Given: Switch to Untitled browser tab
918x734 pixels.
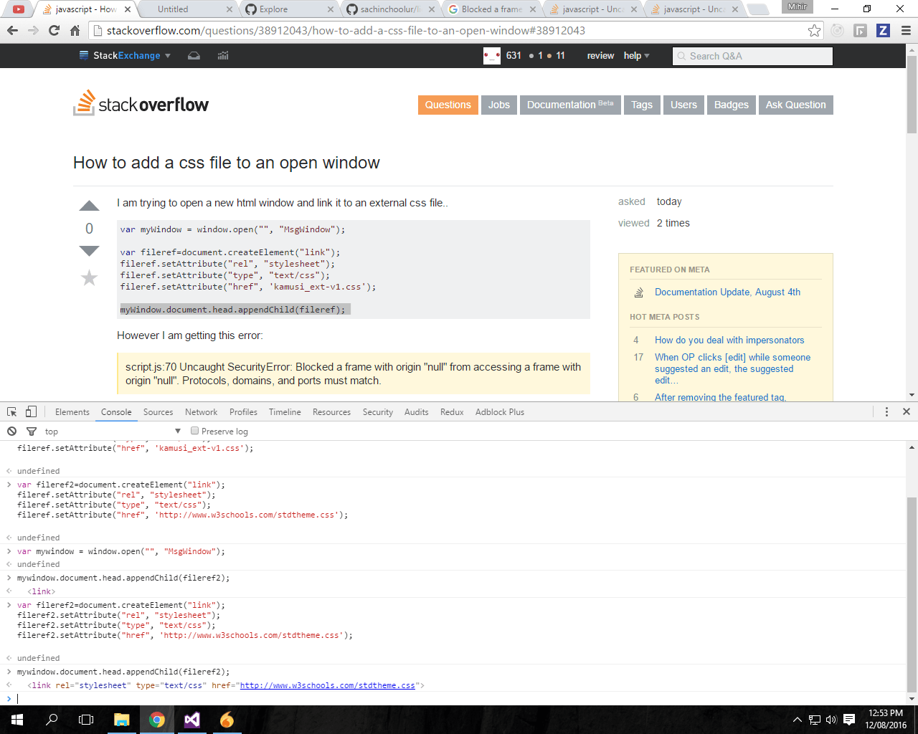Looking at the screenshot, I should click(x=186, y=9).
